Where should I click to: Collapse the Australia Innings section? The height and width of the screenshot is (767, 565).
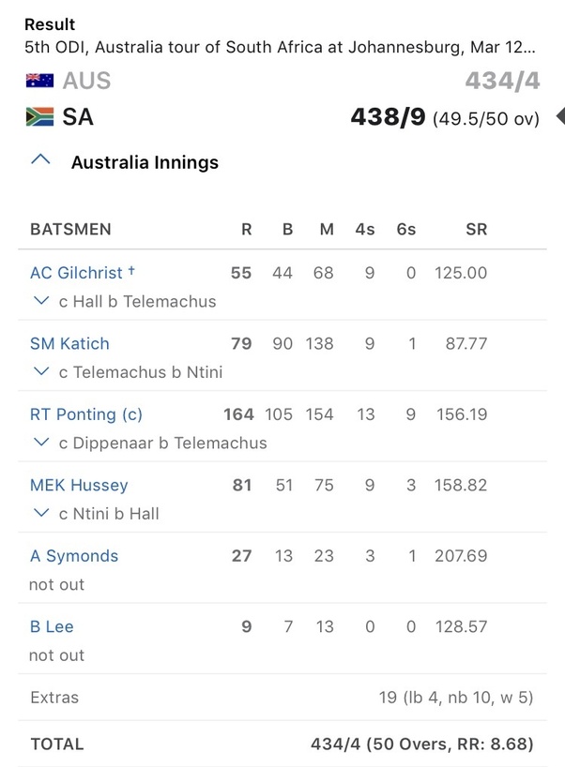(x=40, y=161)
